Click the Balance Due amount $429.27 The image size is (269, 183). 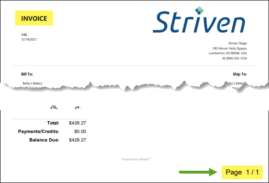point(77,140)
